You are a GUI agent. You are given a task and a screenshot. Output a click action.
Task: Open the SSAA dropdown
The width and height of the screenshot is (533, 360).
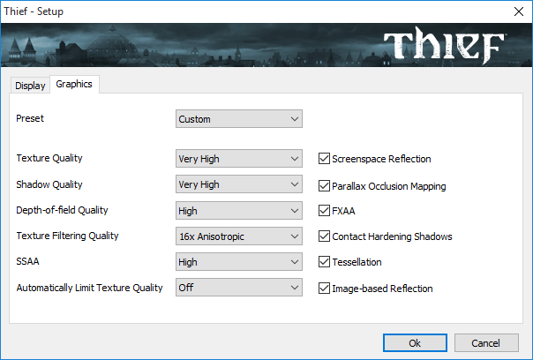(x=239, y=262)
